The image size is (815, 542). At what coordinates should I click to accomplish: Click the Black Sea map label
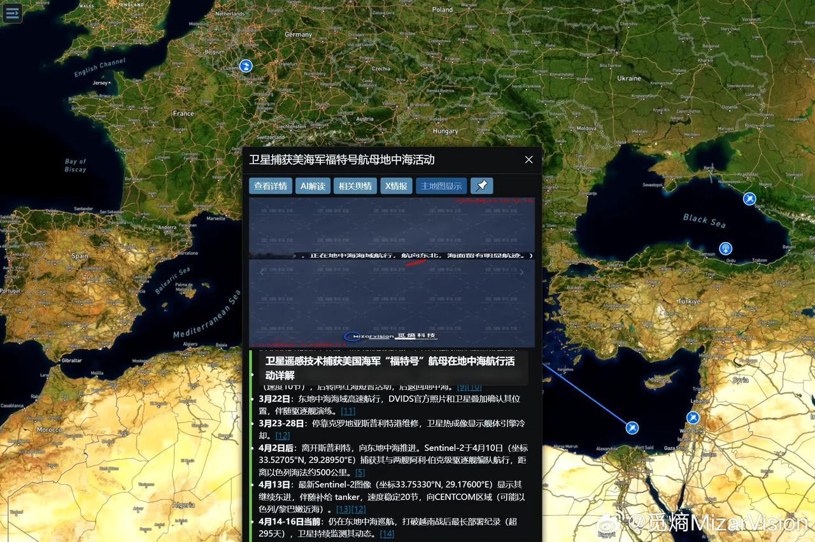tap(704, 220)
